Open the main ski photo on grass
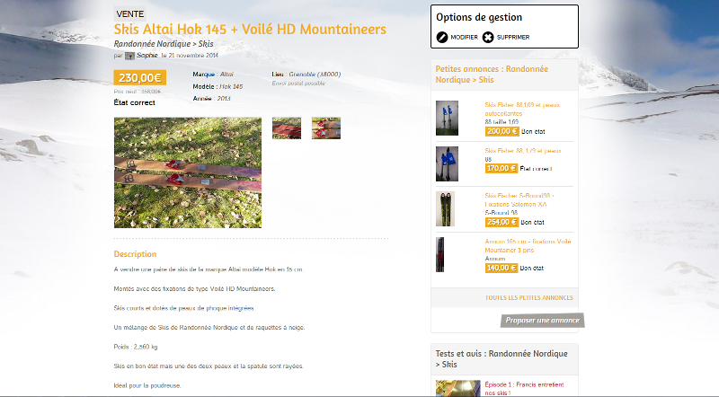Screen dimensions: 719x397 tap(188, 172)
